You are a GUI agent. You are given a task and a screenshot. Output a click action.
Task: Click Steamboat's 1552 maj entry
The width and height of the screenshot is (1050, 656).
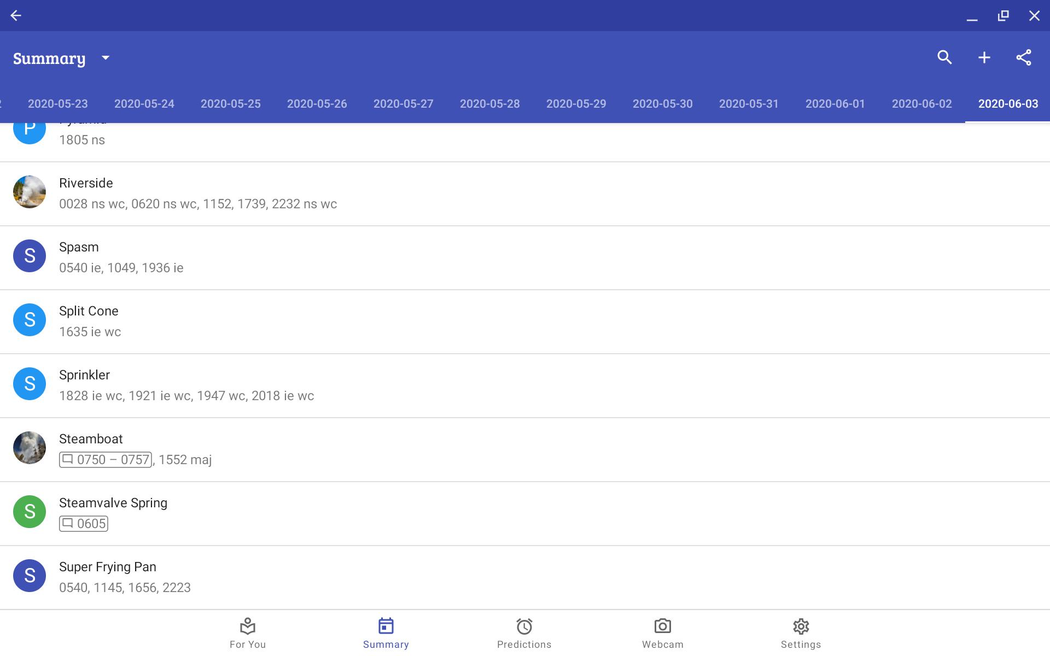[185, 460]
